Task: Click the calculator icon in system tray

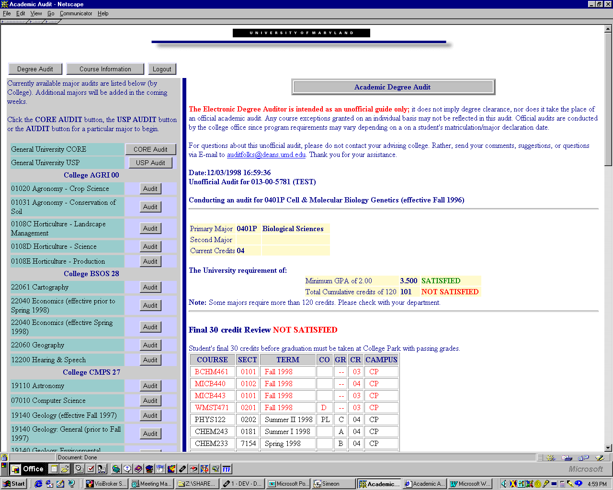Action: (x=562, y=484)
